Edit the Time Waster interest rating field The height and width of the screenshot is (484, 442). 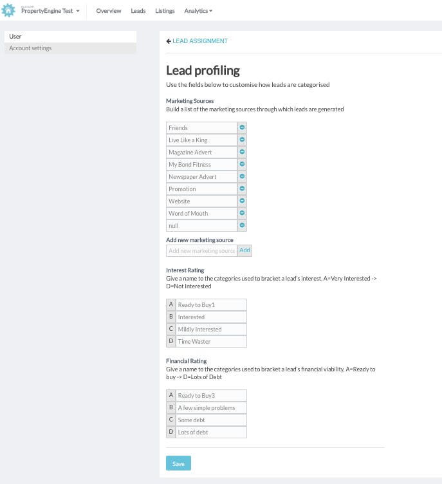(x=211, y=342)
